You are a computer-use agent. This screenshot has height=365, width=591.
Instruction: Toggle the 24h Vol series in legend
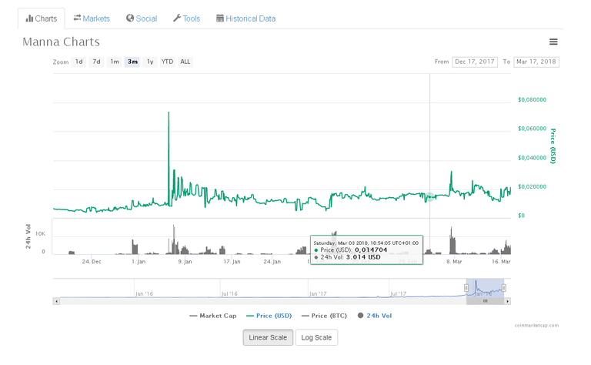375,316
